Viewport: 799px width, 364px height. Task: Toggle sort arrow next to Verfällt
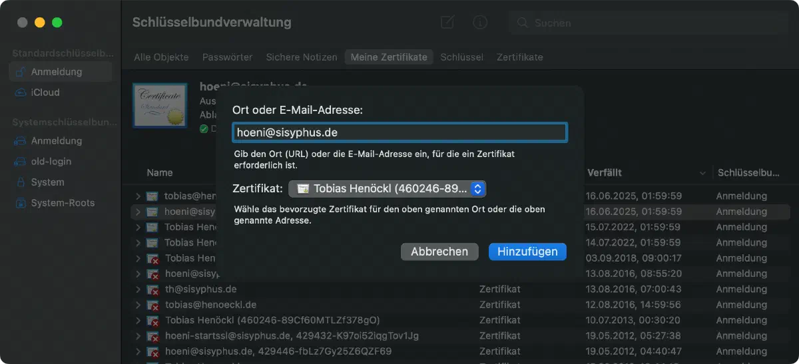(702, 173)
